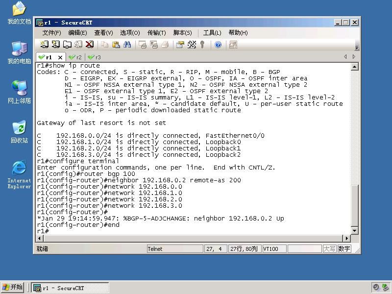The height and width of the screenshot is (294, 392).
Task: Click the SecureCRT title bar icon
Action: pyautogui.click(x=40, y=23)
